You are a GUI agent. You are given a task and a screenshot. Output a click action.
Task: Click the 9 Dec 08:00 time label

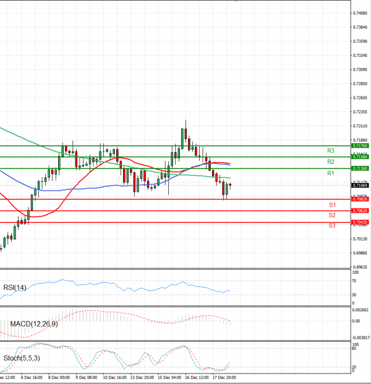click(87, 377)
